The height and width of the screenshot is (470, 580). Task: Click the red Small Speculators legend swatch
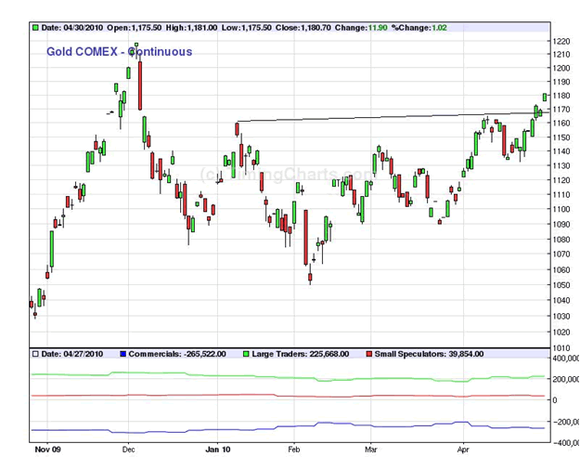pos(369,354)
